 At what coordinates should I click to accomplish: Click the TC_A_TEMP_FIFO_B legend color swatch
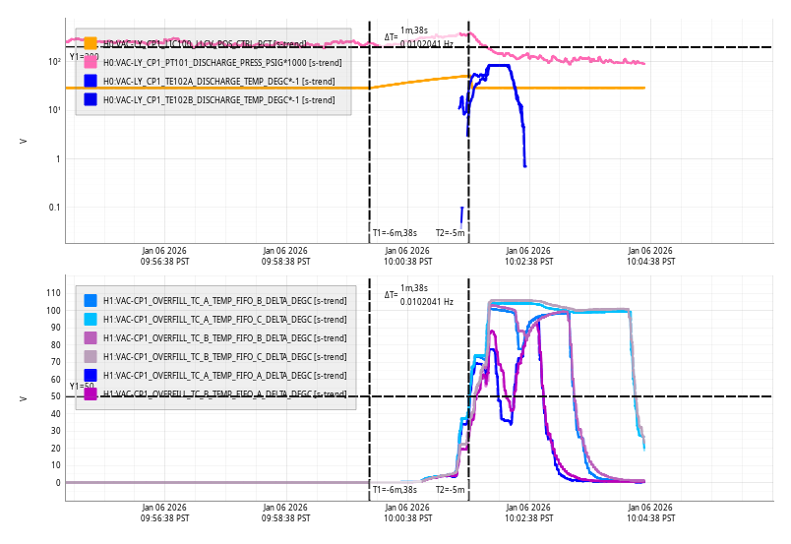91,300
